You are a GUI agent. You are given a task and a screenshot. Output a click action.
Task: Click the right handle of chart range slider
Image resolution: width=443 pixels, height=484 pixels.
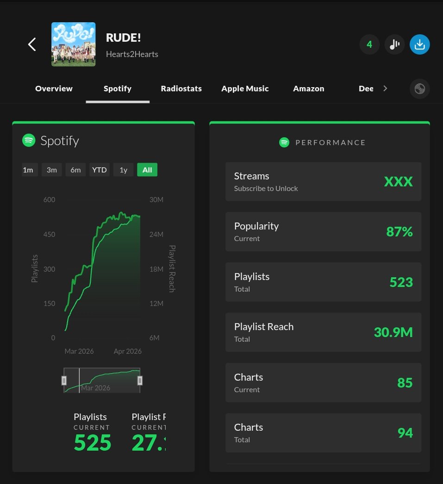point(140,381)
